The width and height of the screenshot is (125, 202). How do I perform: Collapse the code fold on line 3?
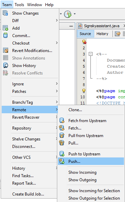coord(90,54)
